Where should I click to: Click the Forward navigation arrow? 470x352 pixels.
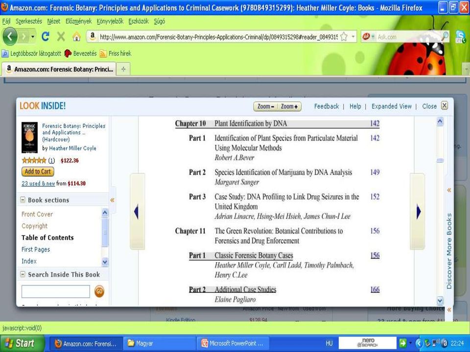coord(23,37)
